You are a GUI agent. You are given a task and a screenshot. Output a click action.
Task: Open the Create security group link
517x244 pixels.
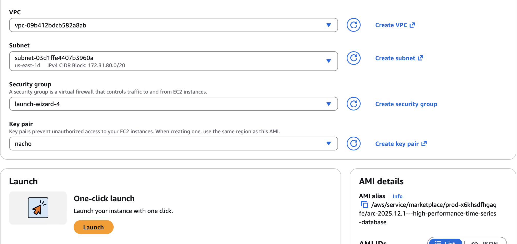(406, 104)
